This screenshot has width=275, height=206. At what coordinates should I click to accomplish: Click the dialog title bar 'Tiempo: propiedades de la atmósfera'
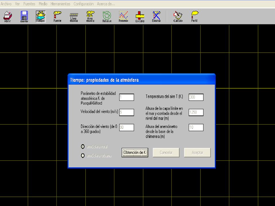[x=142, y=80]
